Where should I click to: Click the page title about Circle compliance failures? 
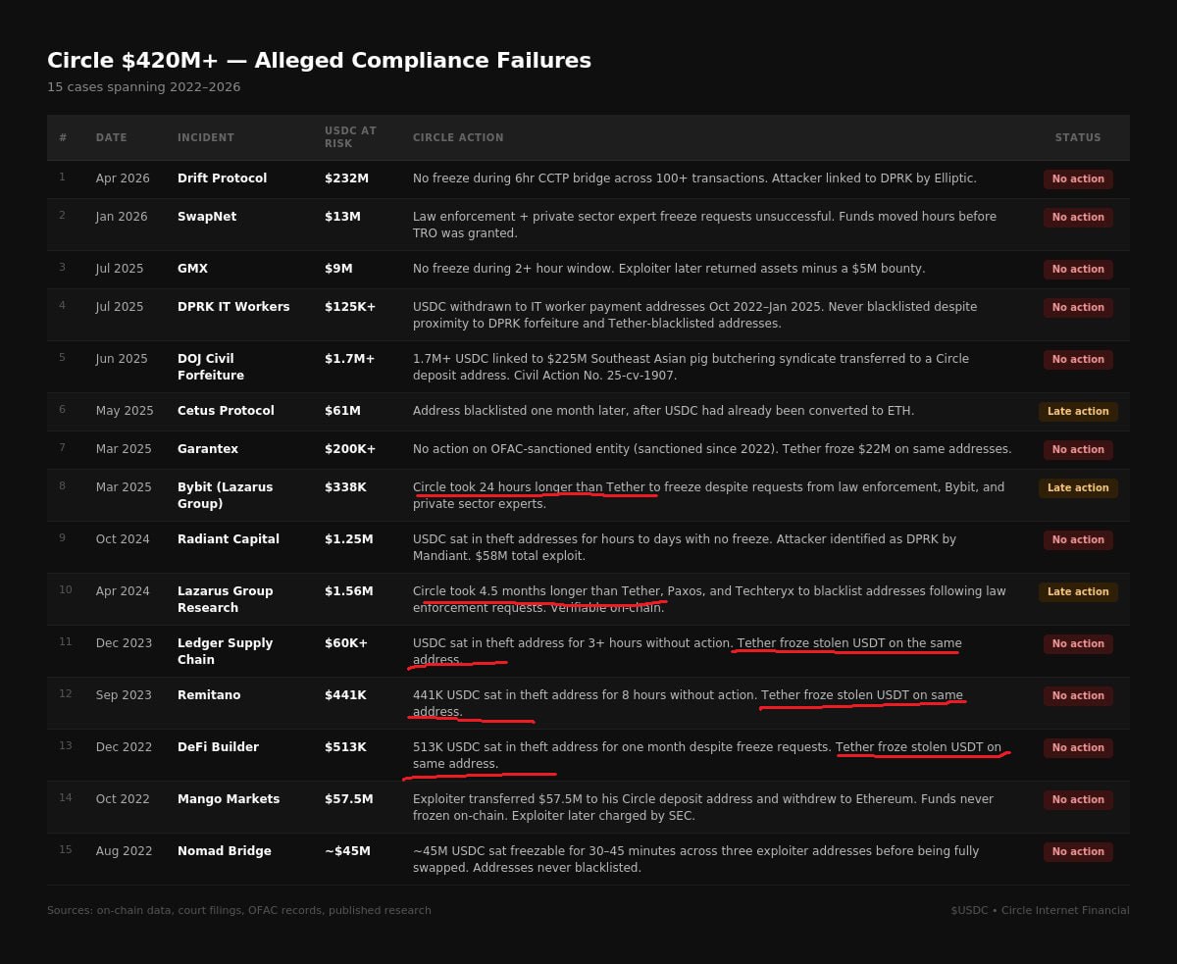tap(319, 61)
